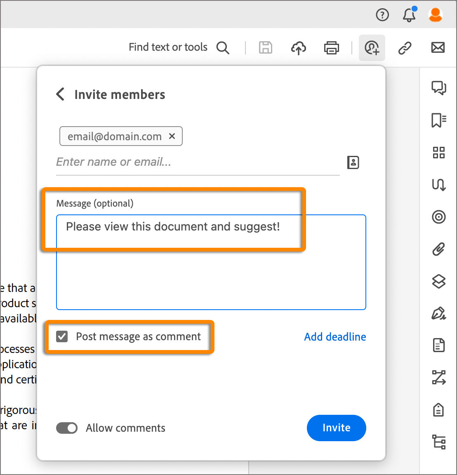
Task: Open the Bookmarks panel icon
Action: coord(439,120)
